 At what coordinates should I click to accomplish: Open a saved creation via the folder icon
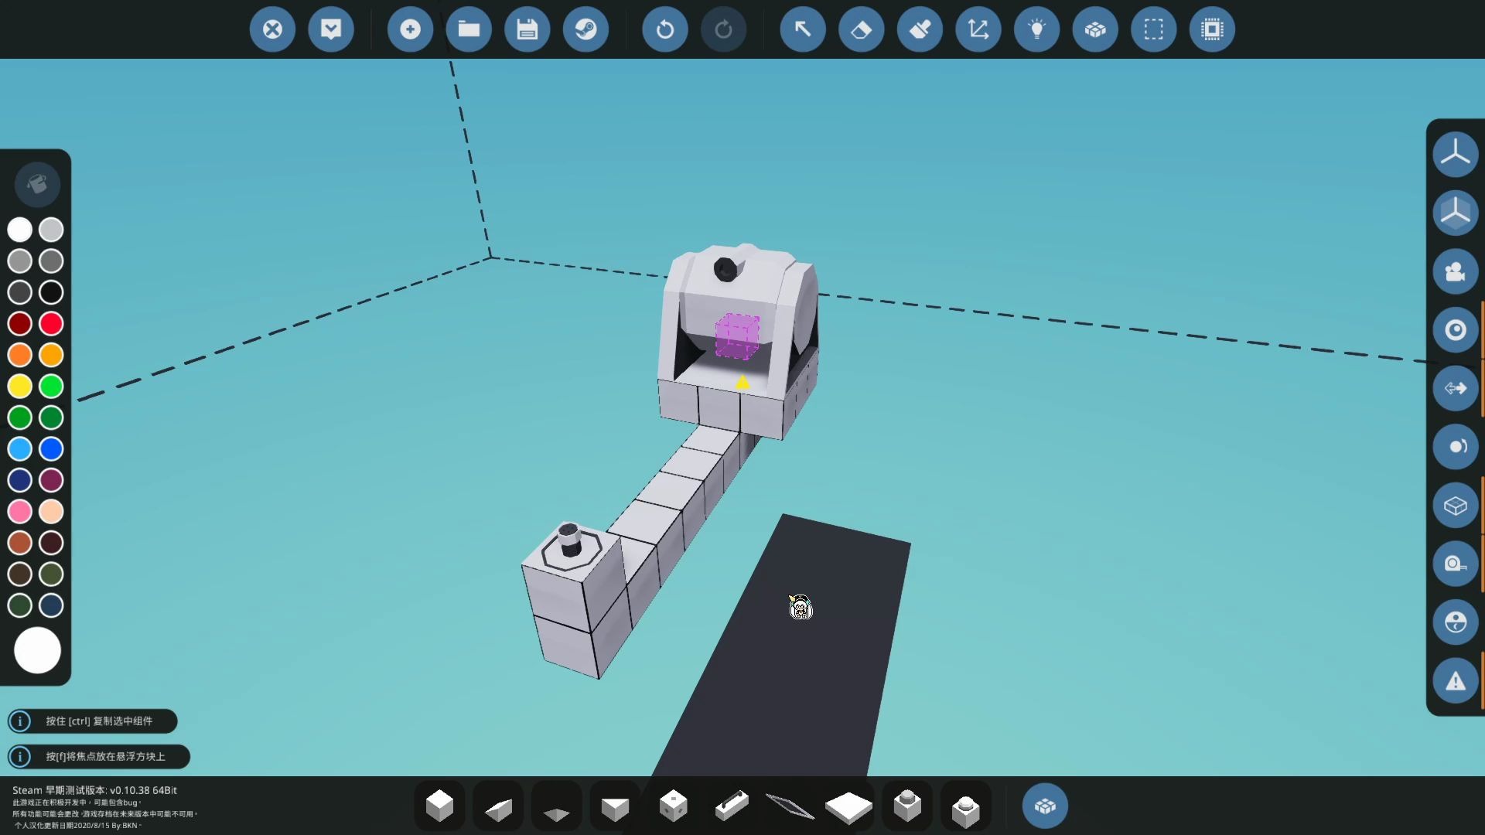[469, 29]
